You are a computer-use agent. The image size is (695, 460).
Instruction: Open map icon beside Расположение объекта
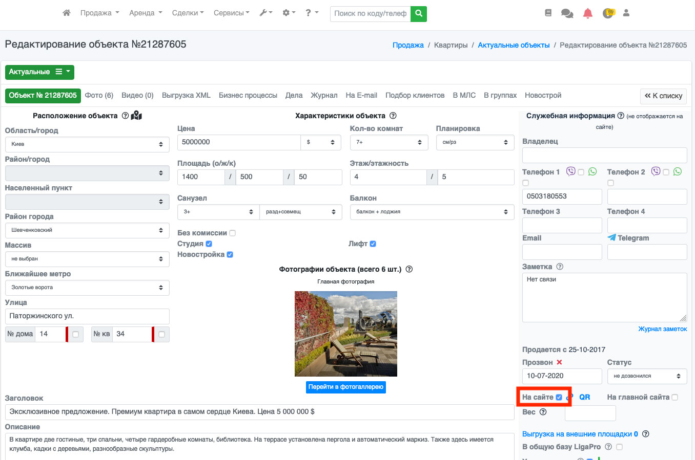point(136,116)
